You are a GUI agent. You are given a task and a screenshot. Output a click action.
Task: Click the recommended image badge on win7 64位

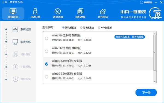(130, 37)
